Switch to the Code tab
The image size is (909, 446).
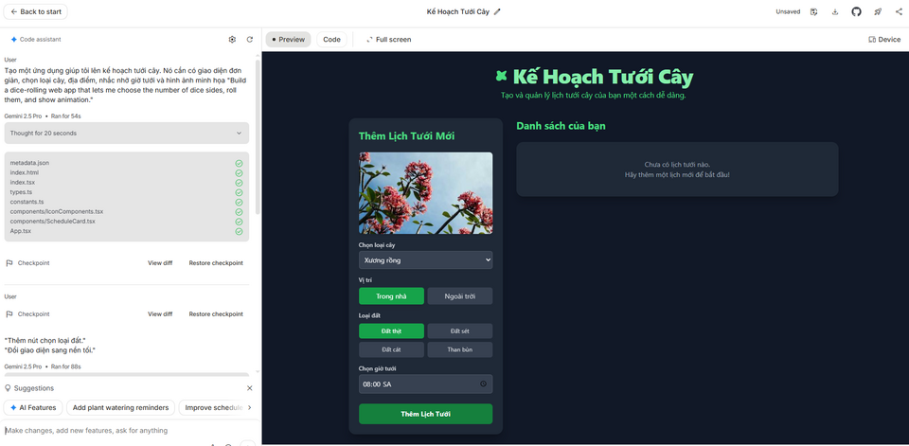click(x=331, y=40)
